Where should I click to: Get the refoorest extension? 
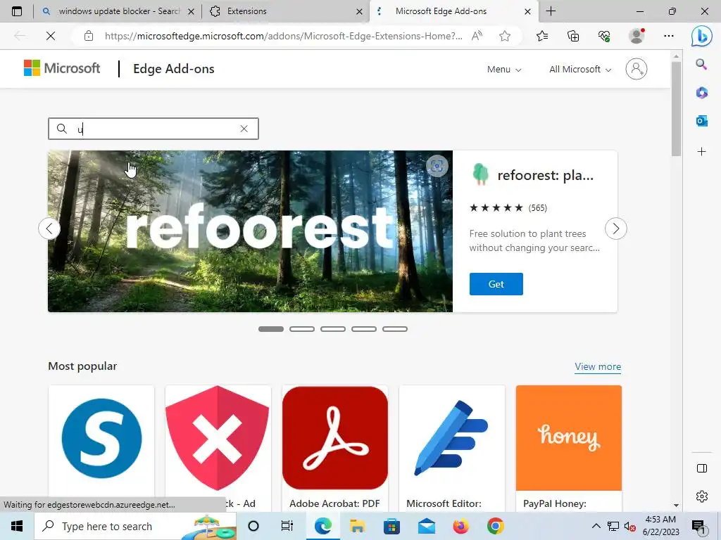coord(496,284)
